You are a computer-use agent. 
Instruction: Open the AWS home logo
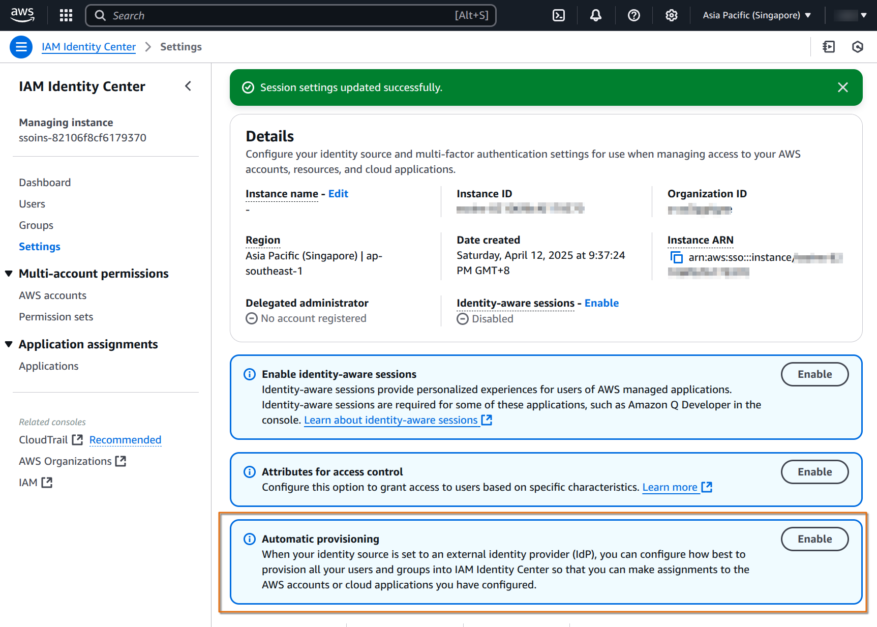(x=22, y=15)
